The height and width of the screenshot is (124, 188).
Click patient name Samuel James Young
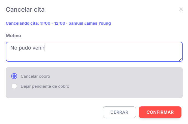pyautogui.click(x=90, y=23)
